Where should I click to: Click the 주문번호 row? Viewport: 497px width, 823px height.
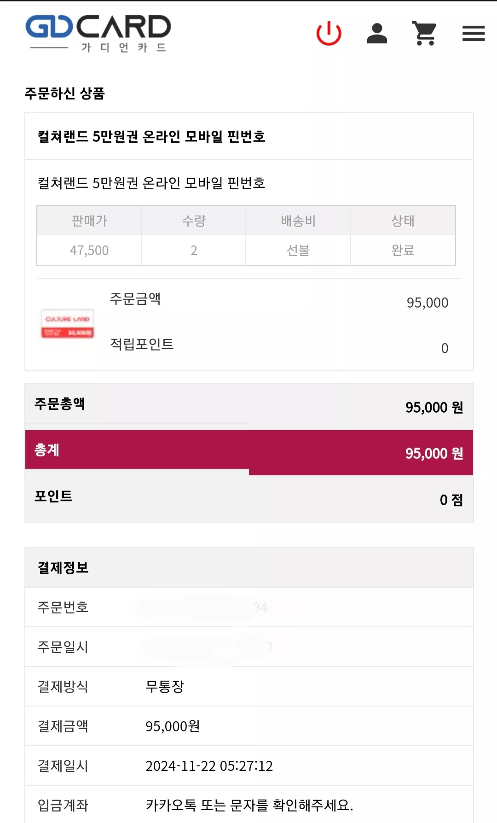coord(249,607)
